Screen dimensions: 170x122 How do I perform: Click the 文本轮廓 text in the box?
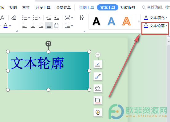tap(37, 63)
